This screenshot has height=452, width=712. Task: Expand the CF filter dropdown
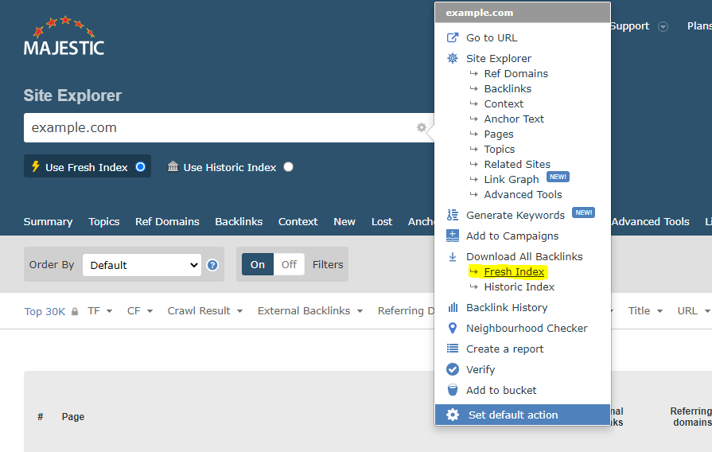pos(150,311)
